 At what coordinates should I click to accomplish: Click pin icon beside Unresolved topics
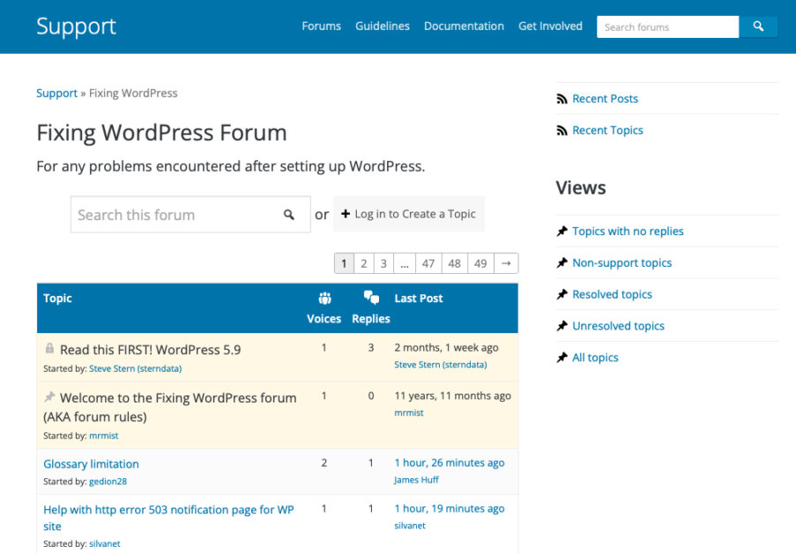(562, 327)
